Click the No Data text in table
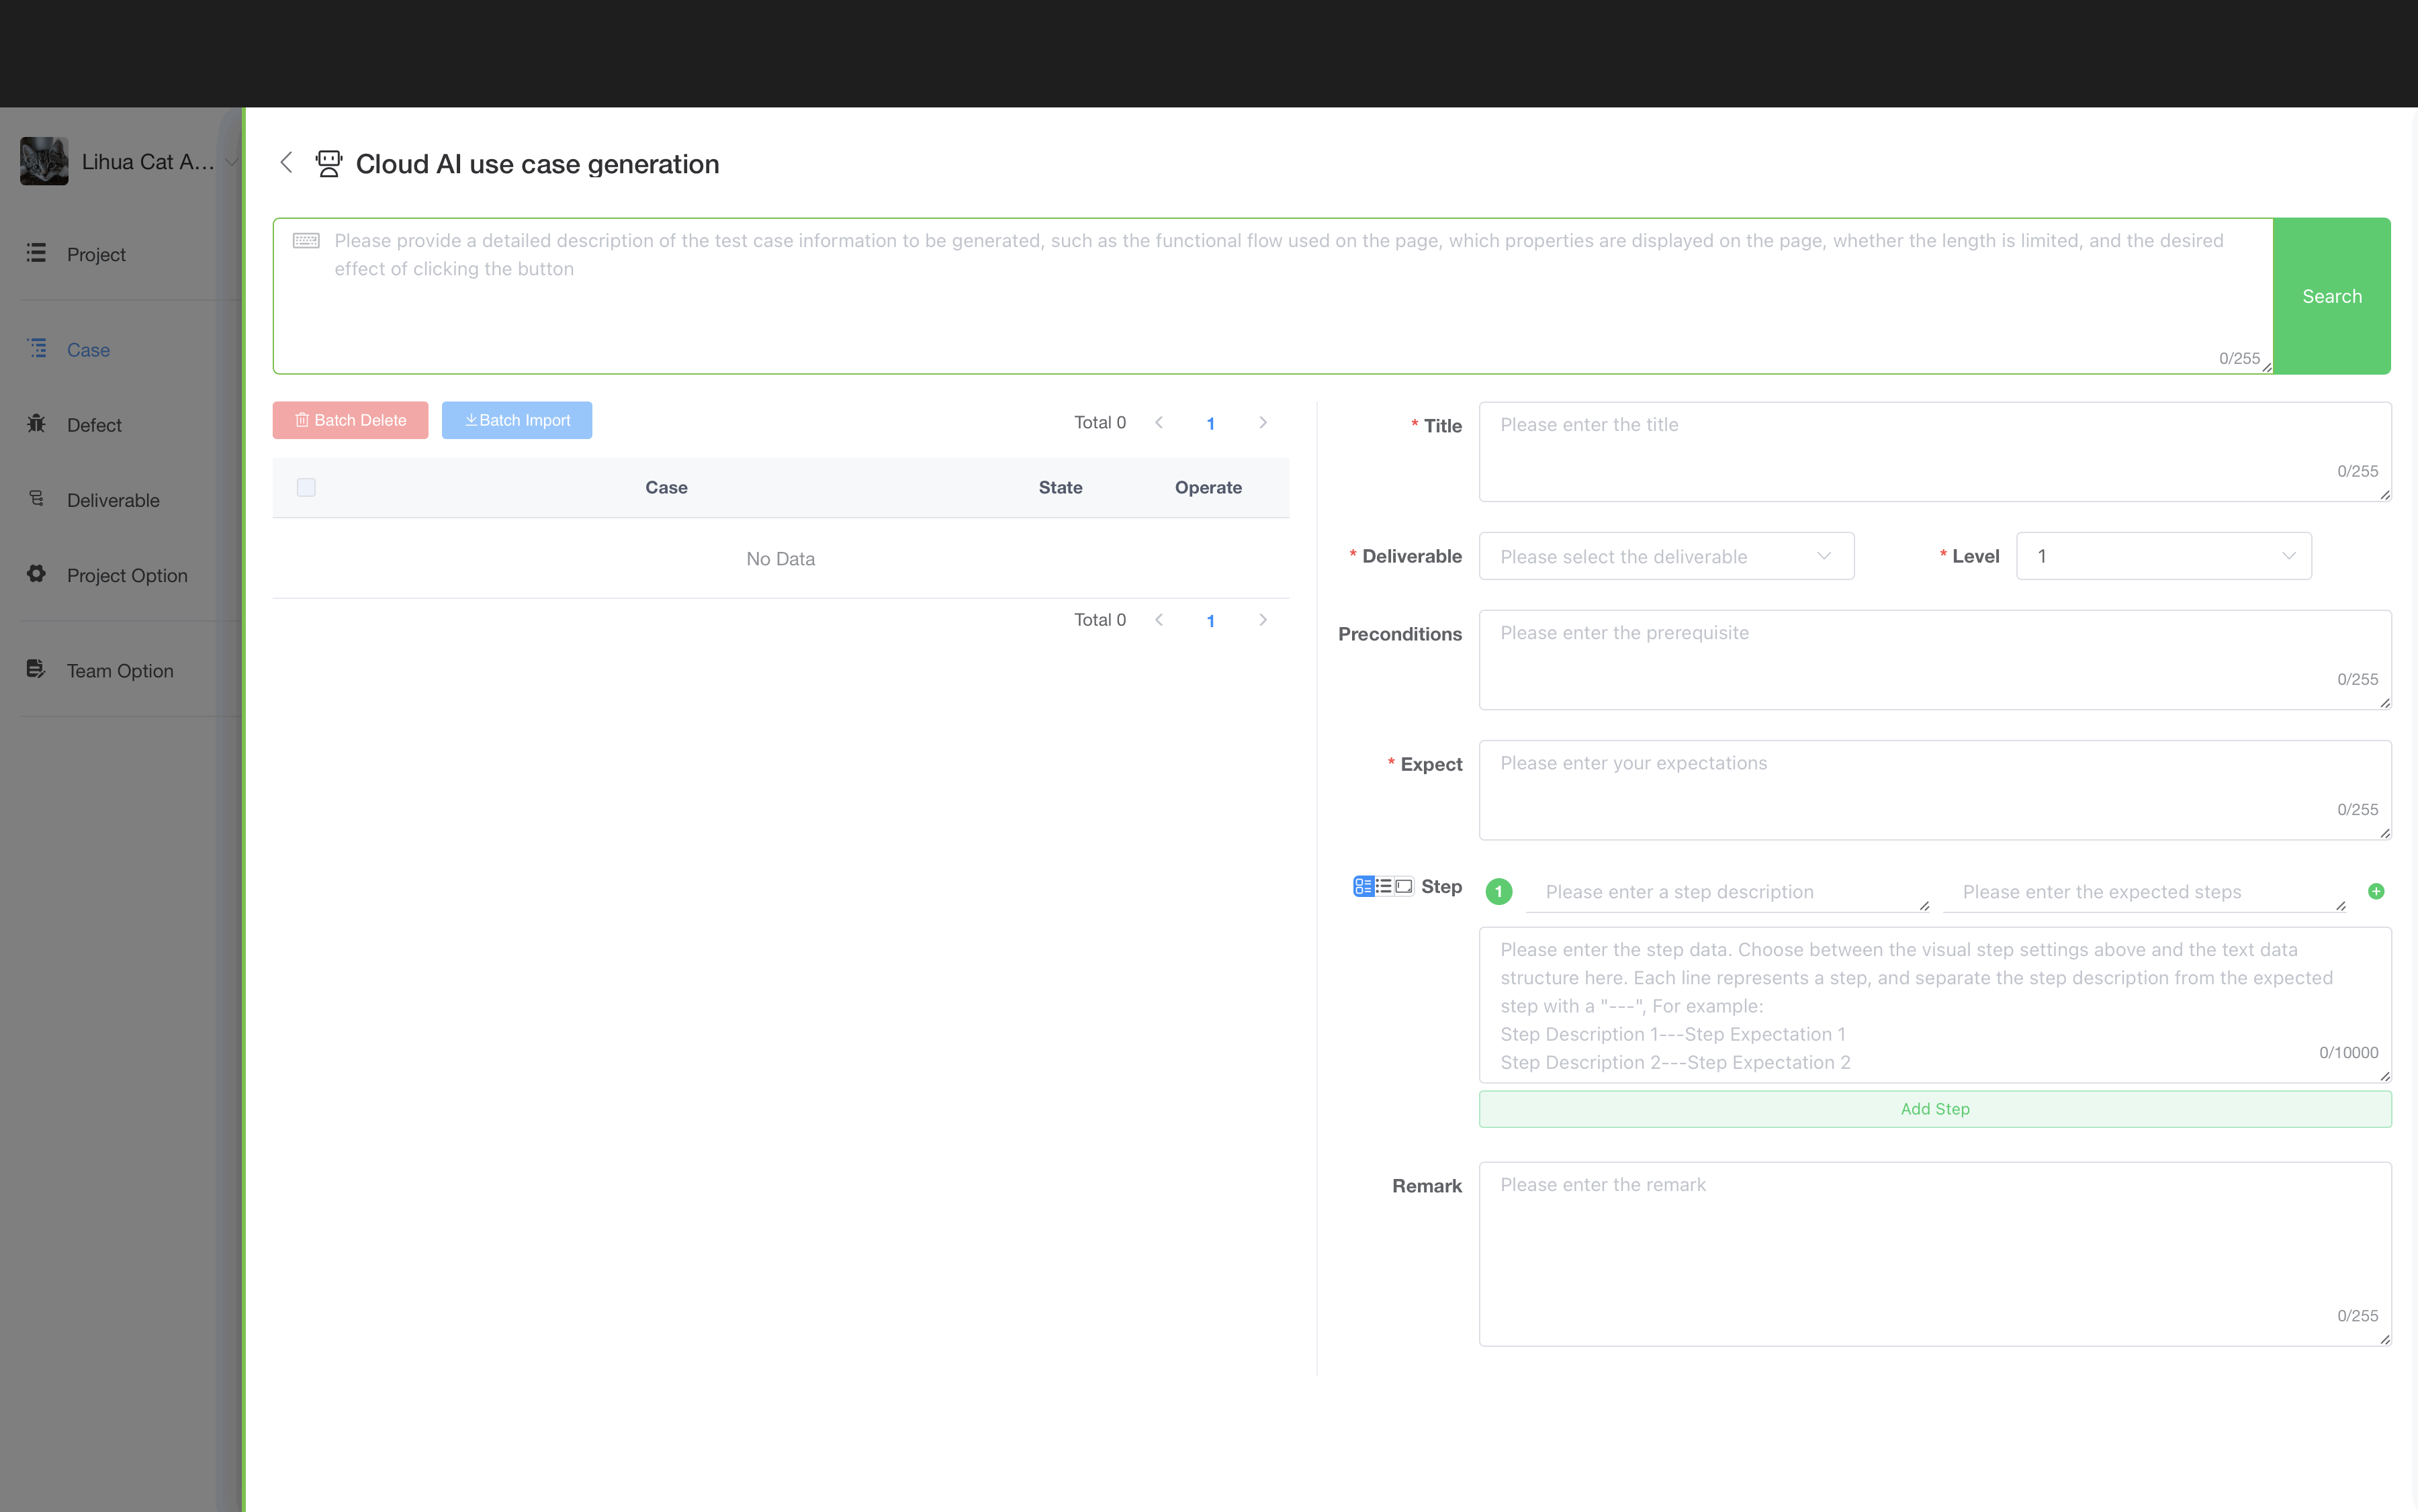Image resolution: width=2418 pixels, height=1512 pixels. [780, 559]
